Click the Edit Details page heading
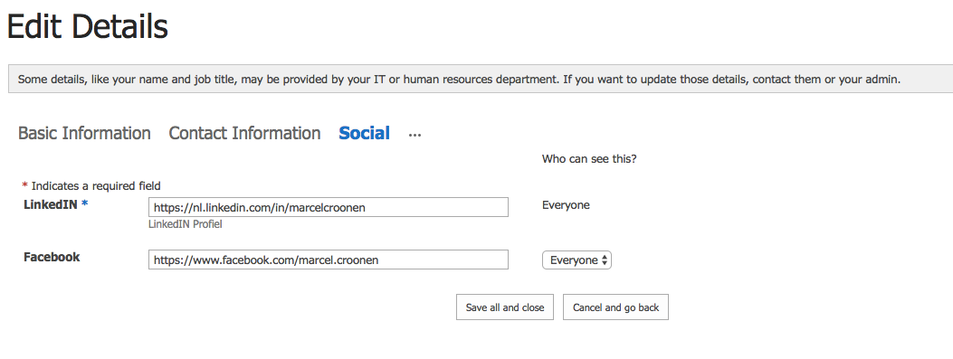This screenshot has width=953, height=359. tap(88, 27)
